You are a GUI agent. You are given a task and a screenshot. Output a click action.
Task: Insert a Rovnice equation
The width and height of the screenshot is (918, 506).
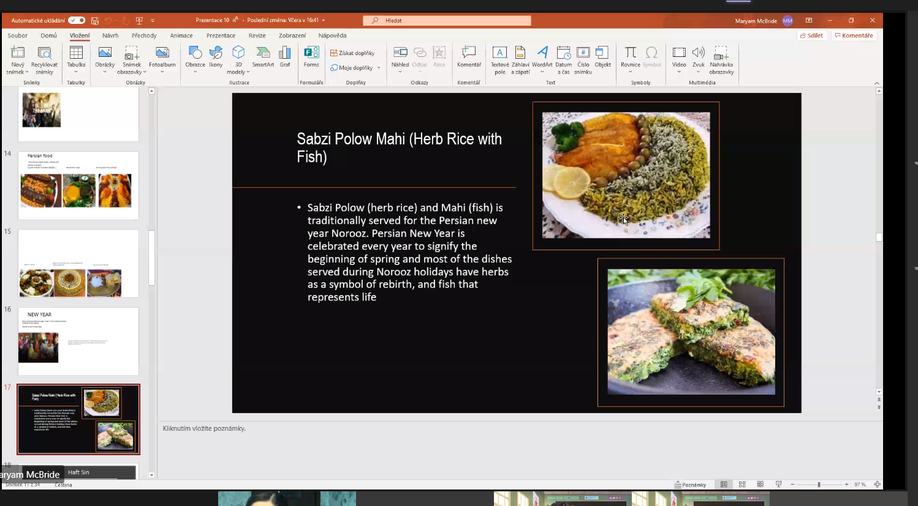(x=631, y=59)
